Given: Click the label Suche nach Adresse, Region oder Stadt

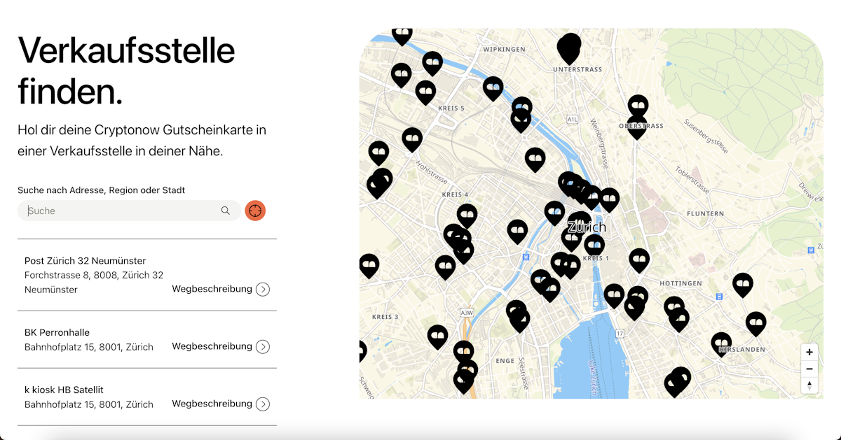Looking at the screenshot, I should click(101, 190).
